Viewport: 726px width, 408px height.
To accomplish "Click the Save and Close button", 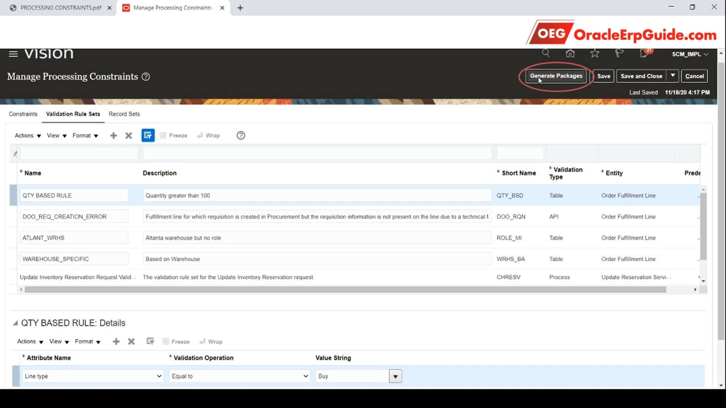I will tap(641, 76).
